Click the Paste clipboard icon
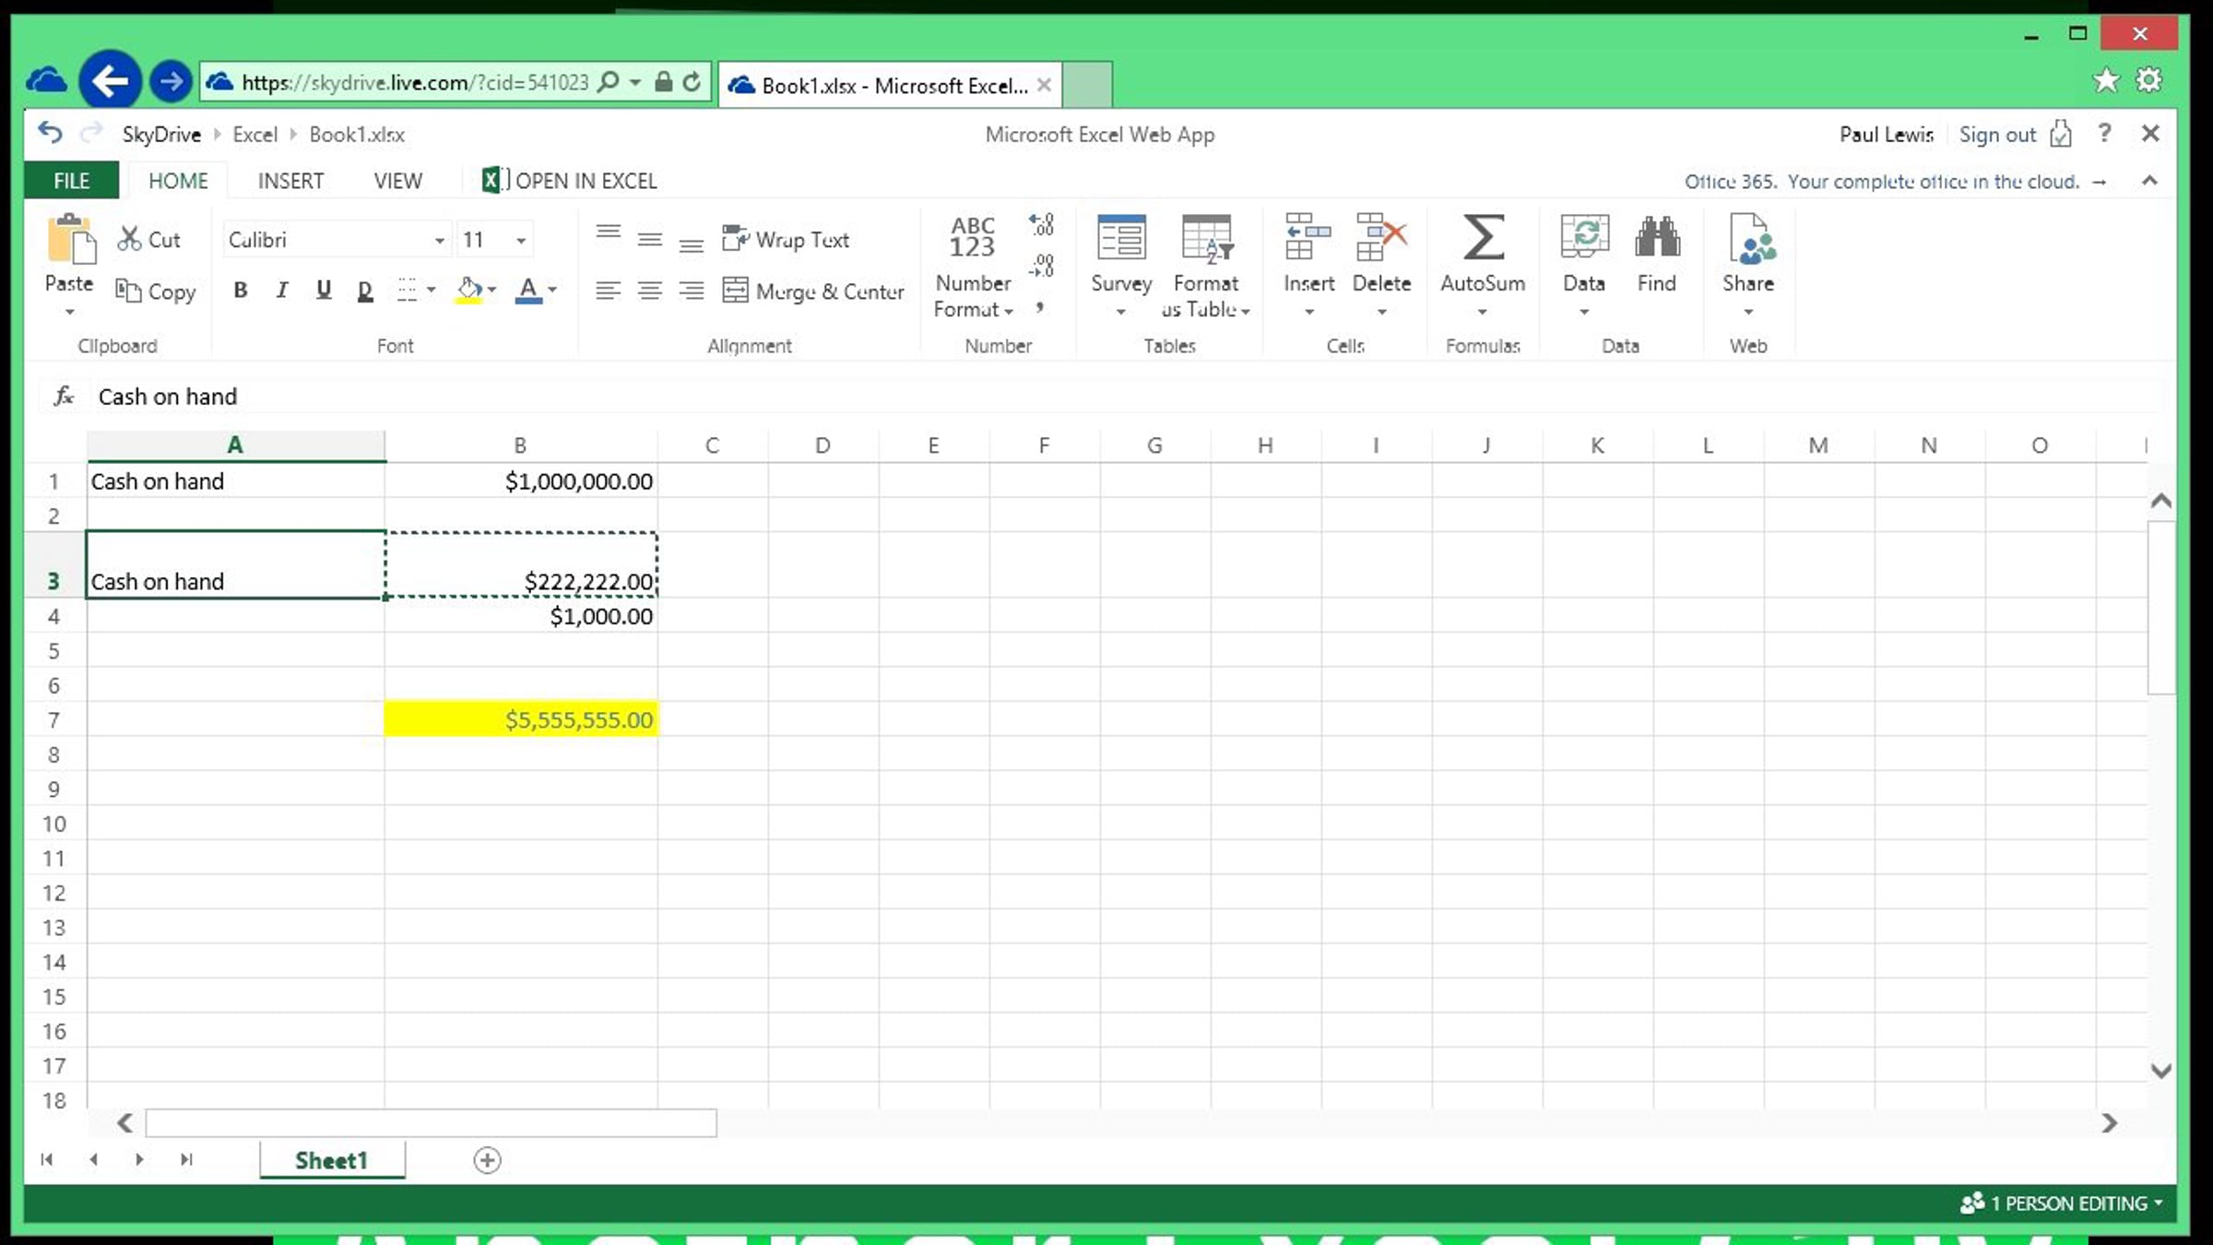 point(70,240)
